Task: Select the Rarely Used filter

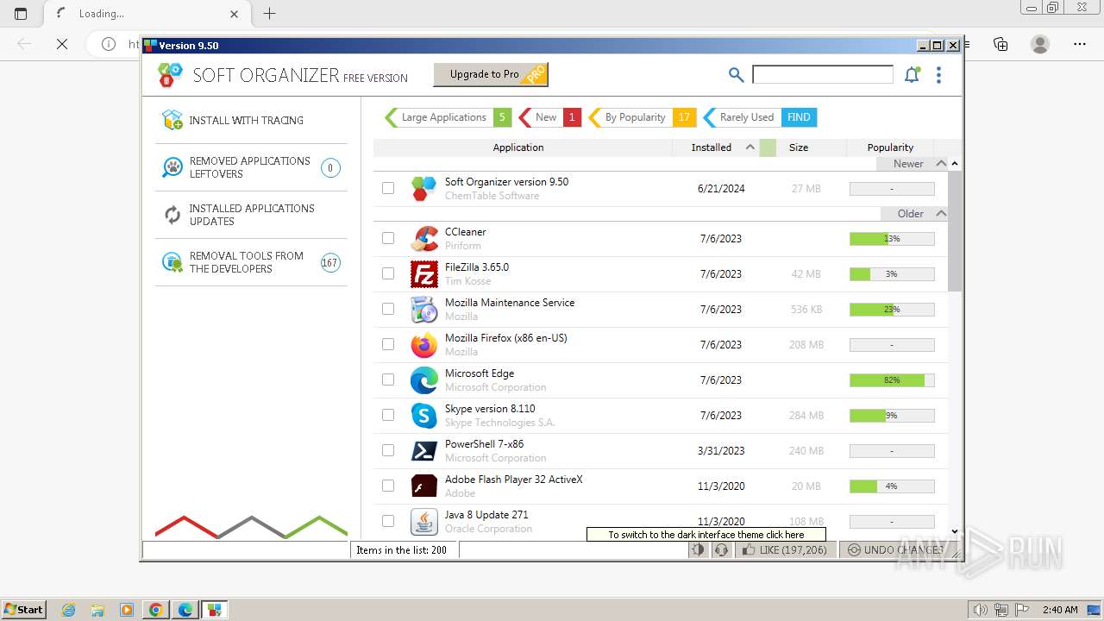Action: [x=759, y=117]
